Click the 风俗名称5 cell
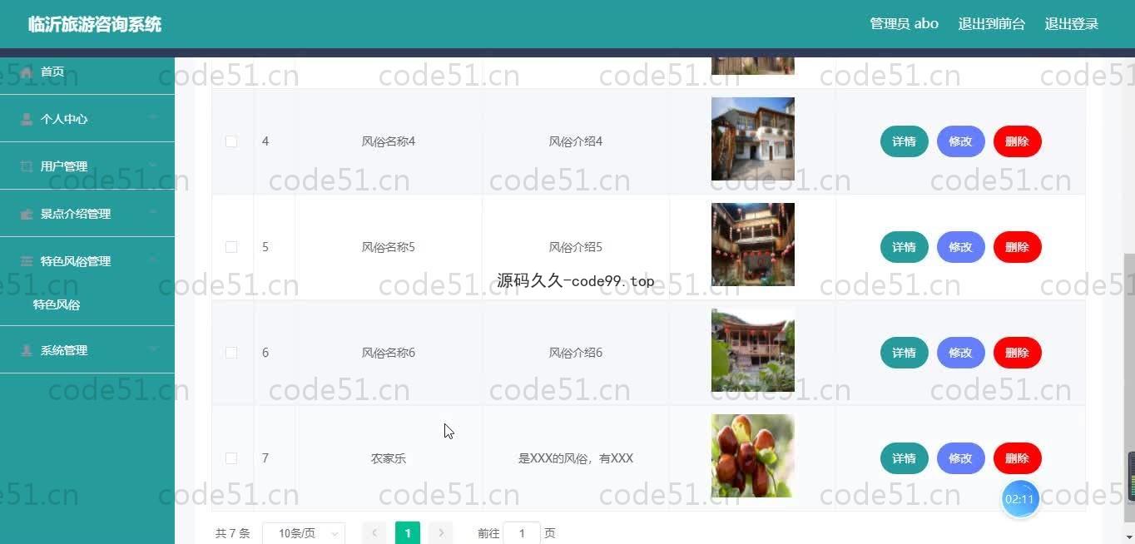The width and height of the screenshot is (1135, 544). pyautogui.click(x=389, y=247)
